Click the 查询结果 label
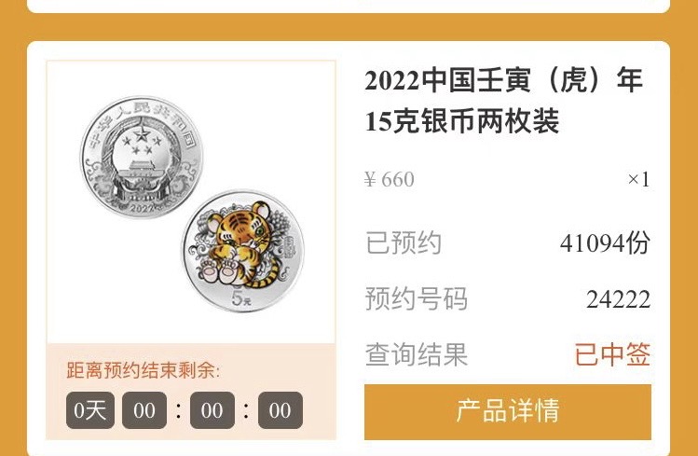Screen dimensions: 698x456 tap(417, 354)
